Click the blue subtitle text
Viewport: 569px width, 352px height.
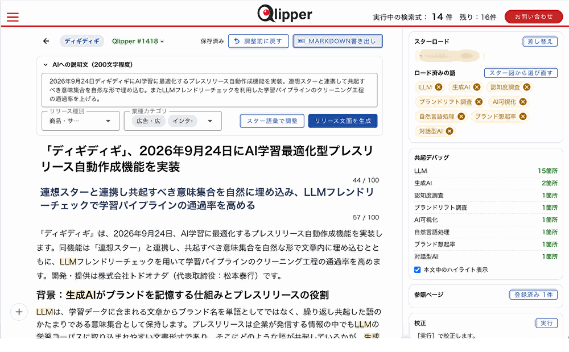point(207,198)
